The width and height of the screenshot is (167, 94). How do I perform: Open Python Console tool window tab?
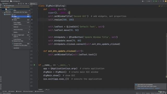[x=39, y=91]
